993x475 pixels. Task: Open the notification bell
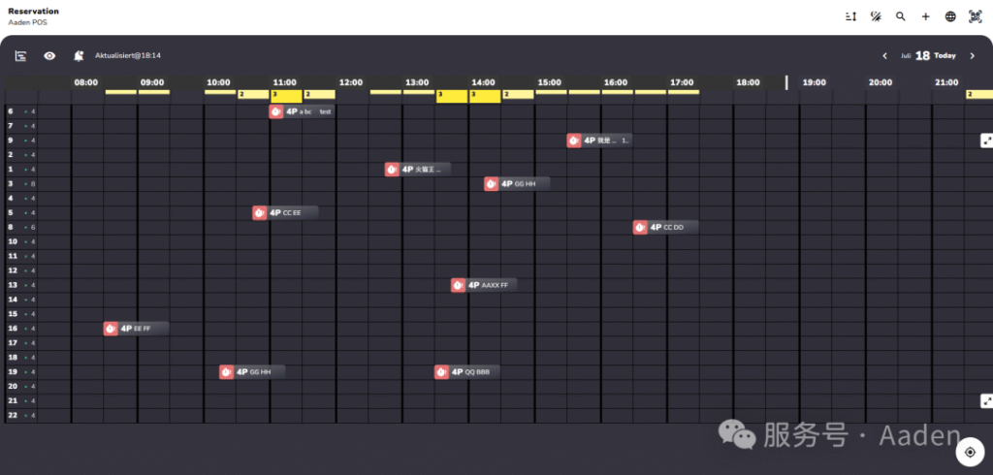[x=78, y=56]
